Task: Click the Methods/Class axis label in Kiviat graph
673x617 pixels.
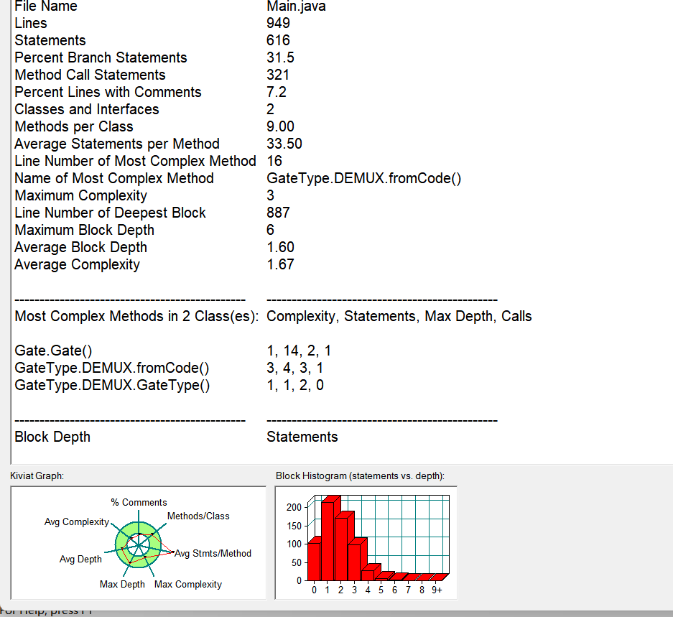Action: click(x=198, y=516)
